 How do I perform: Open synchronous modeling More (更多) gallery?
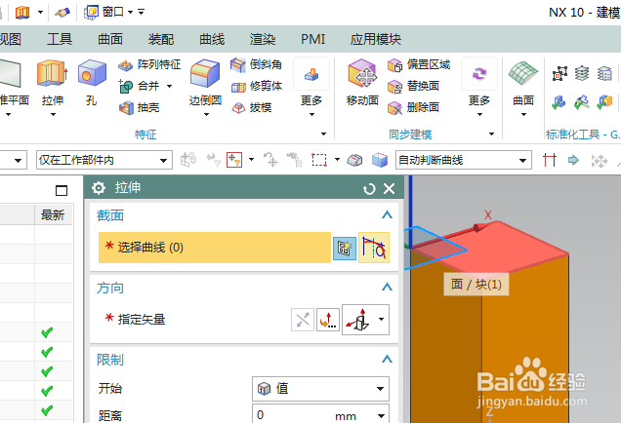479,74
